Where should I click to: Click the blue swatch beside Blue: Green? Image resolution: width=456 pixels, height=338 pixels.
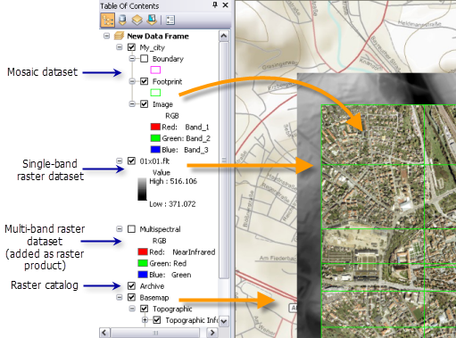pyautogui.click(x=143, y=275)
